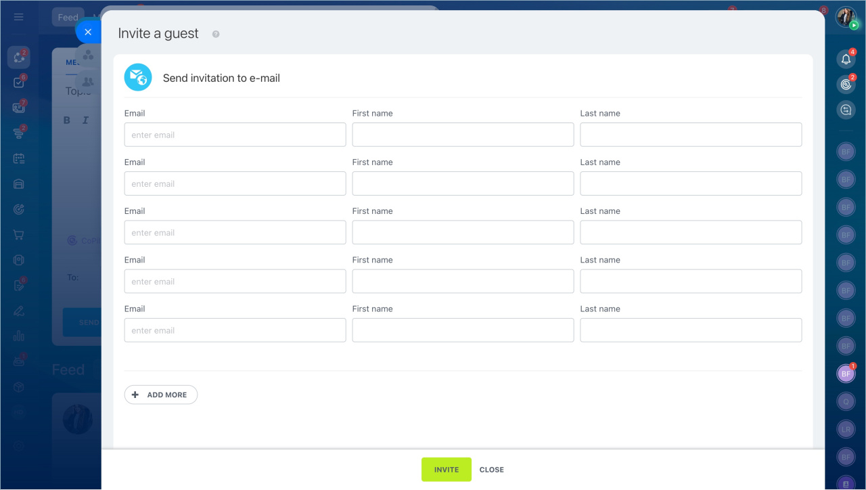Open the CRM contact card icon
866x490 pixels.
pyautogui.click(x=18, y=108)
